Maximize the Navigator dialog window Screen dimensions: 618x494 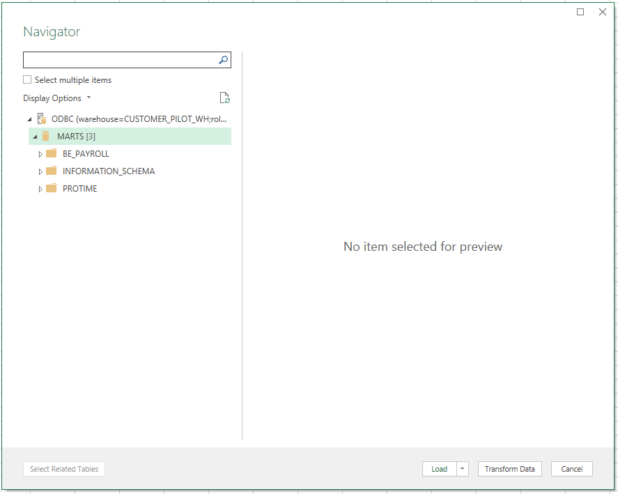[580, 12]
